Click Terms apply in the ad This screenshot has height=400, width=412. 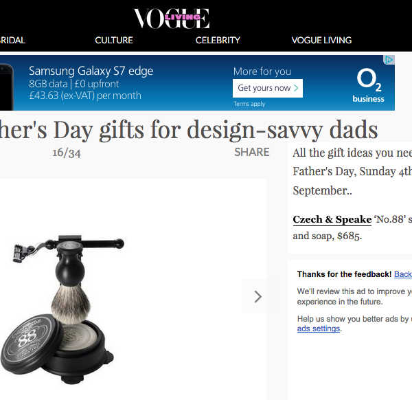tap(249, 104)
